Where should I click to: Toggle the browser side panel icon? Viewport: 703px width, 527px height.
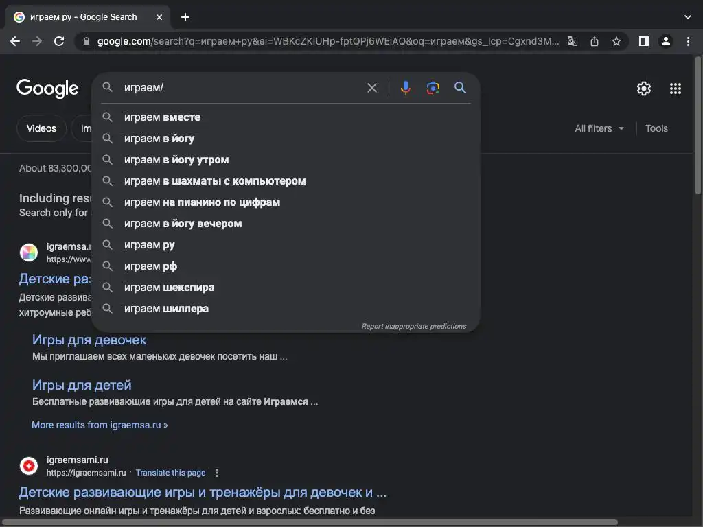(644, 41)
